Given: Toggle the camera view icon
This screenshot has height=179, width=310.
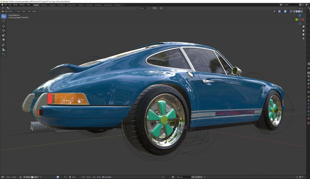Looking at the screenshot, I should click(x=303, y=35).
